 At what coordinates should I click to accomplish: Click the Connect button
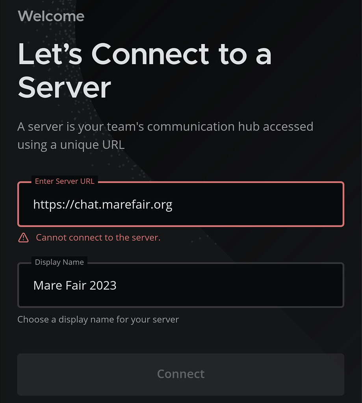tap(181, 374)
